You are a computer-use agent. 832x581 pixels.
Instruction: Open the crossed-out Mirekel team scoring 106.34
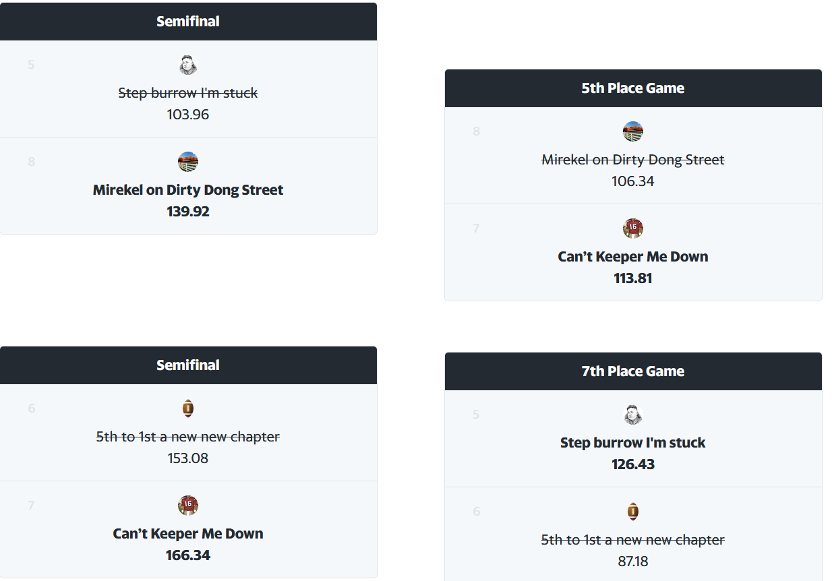[633, 160]
